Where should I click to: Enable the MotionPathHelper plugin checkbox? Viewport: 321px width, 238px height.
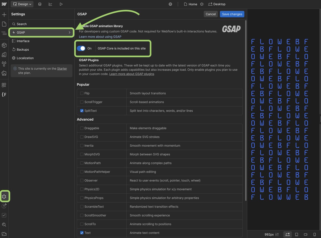click(x=82, y=172)
